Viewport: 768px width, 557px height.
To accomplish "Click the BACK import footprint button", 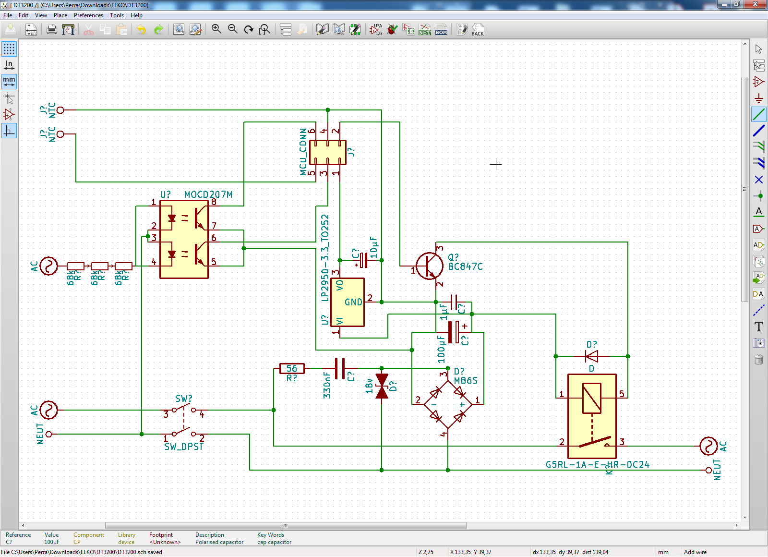I will coord(478,30).
